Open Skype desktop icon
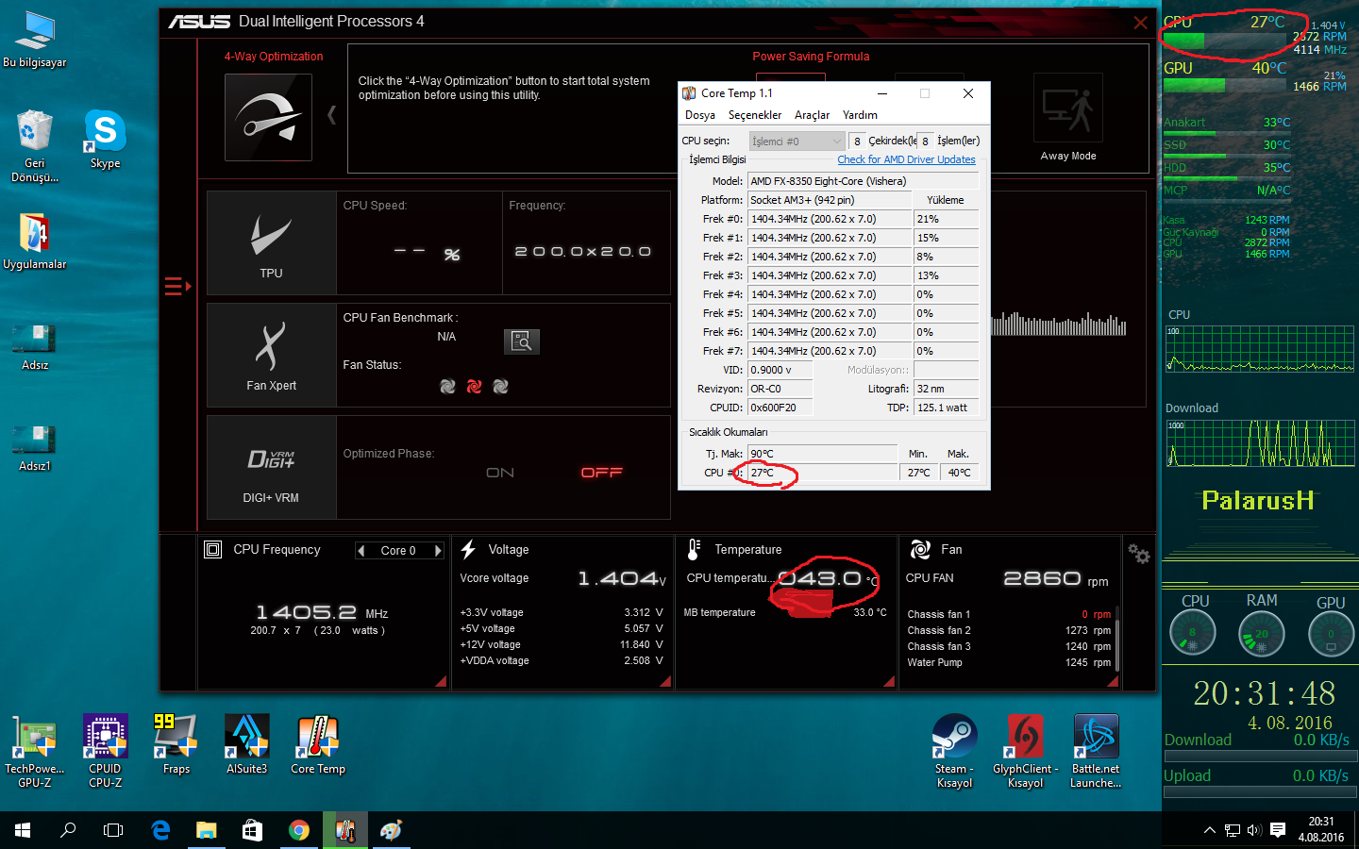Image resolution: width=1359 pixels, height=849 pixels. [105, 139]
